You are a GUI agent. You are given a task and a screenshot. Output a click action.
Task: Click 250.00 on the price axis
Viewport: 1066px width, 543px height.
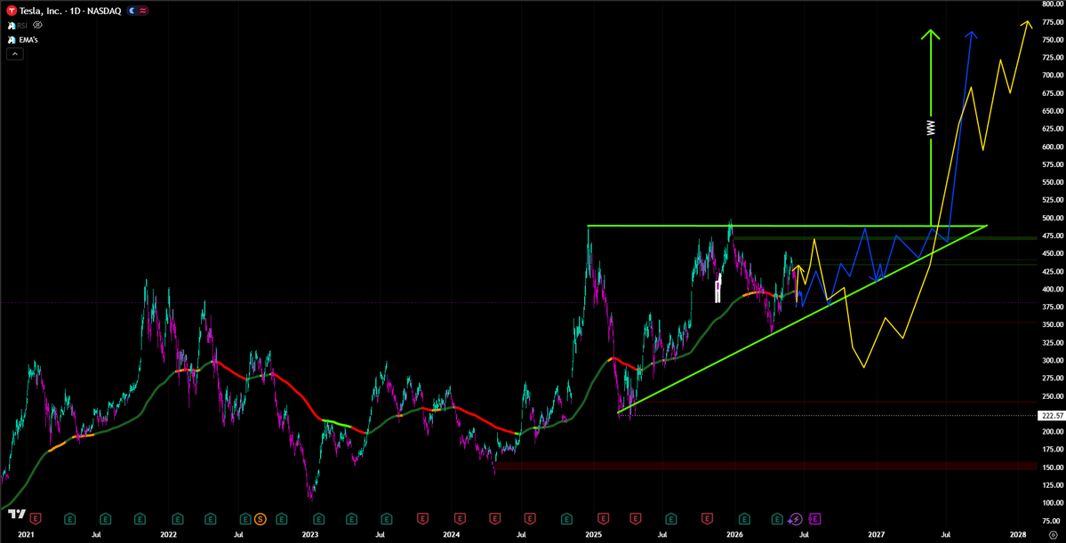click(x=1052, y=396)
